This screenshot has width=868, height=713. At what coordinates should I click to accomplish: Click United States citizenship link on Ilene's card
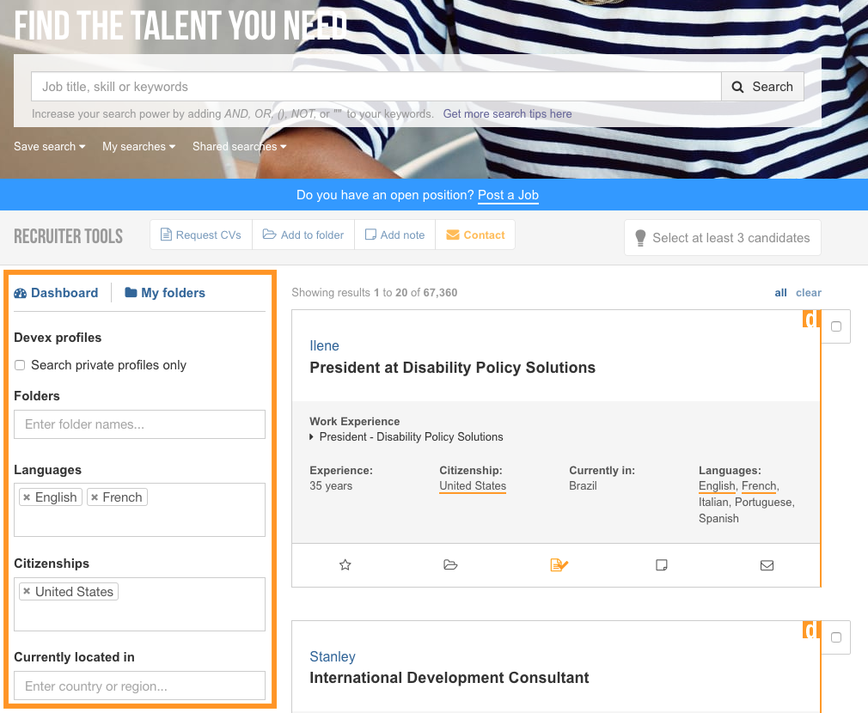click(473, 485)
